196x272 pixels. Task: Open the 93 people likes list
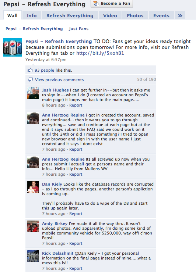[x=44, y=70]
